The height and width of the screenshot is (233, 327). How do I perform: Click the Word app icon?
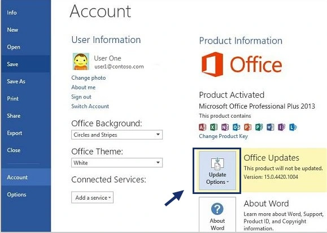[x=271, y=127]
